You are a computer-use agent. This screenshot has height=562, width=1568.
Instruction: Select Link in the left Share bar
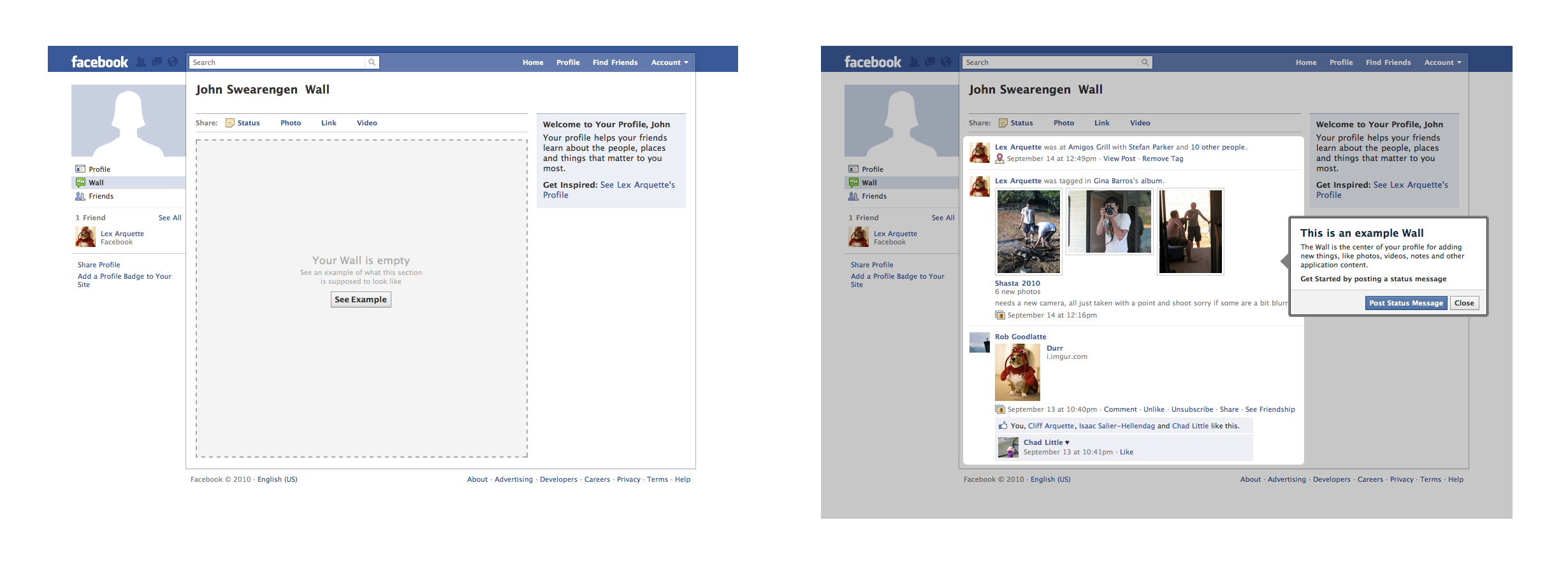point(329,123)
